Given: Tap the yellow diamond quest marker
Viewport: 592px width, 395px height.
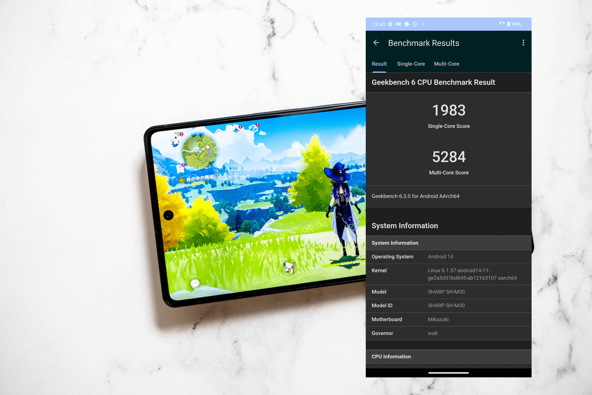Looking at the screenshot, I should click(x=182, y=180).
